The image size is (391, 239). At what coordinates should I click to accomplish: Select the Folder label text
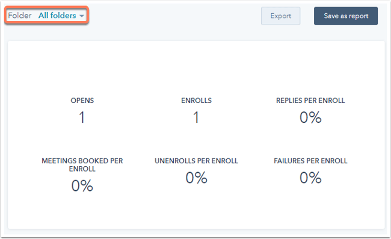coord(20,16)
